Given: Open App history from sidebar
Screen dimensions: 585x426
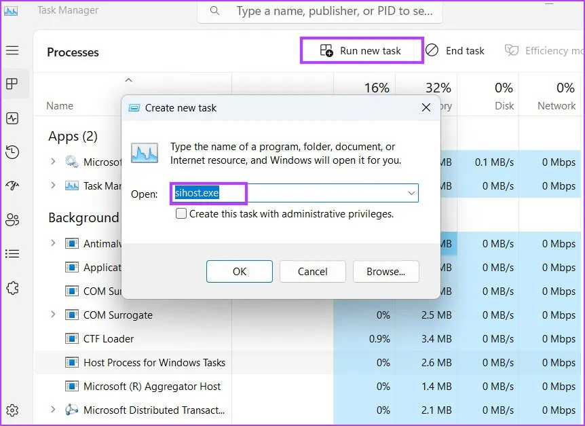Looking at the screenshot, I should click(12, 152).
